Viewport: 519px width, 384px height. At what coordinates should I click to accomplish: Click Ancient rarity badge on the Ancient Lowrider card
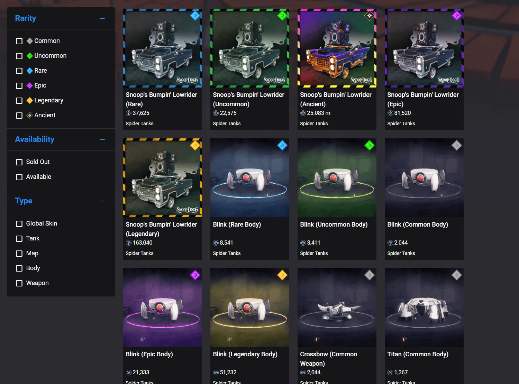click(370, 16)
